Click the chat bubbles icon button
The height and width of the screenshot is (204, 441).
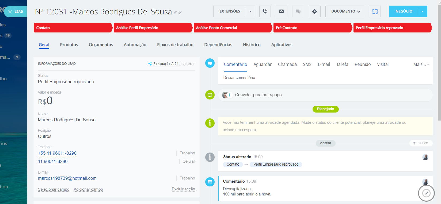(298, 11)
